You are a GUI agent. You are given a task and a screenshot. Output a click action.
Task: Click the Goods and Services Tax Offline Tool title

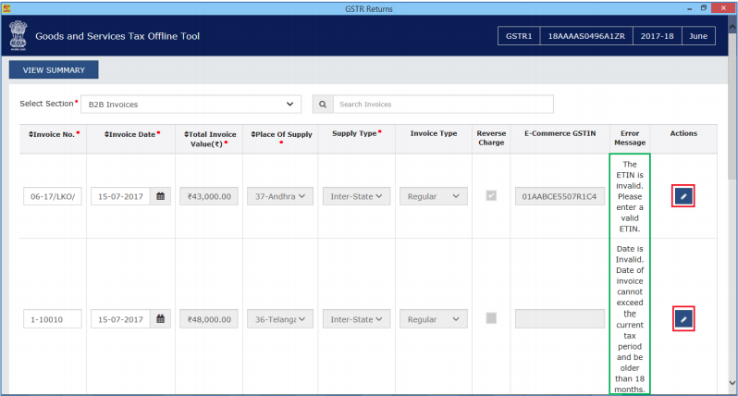(x=117, y=36)
